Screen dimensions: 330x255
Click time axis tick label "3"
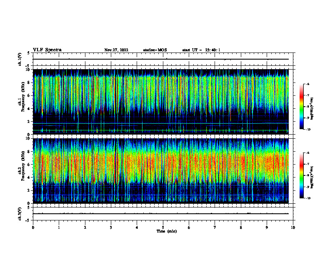click(111, 227)
